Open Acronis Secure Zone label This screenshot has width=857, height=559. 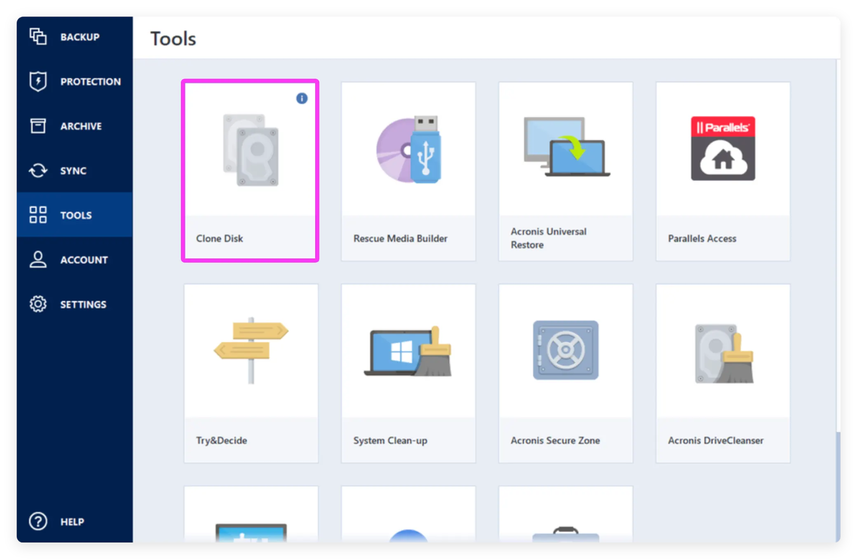point(555,440)
